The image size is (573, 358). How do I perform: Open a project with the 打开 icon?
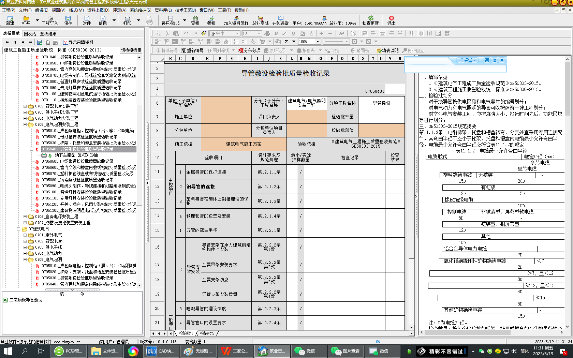[26, 20]
